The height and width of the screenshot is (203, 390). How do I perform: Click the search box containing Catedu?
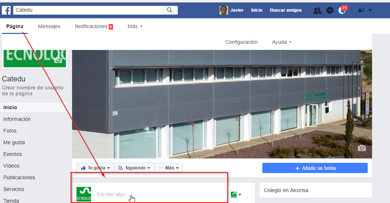click(87, 10)
